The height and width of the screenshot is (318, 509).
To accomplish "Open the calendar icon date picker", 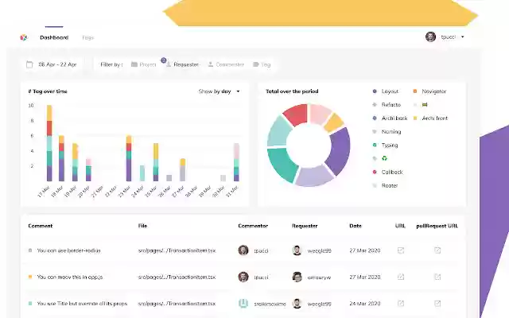I will (29, 64).
